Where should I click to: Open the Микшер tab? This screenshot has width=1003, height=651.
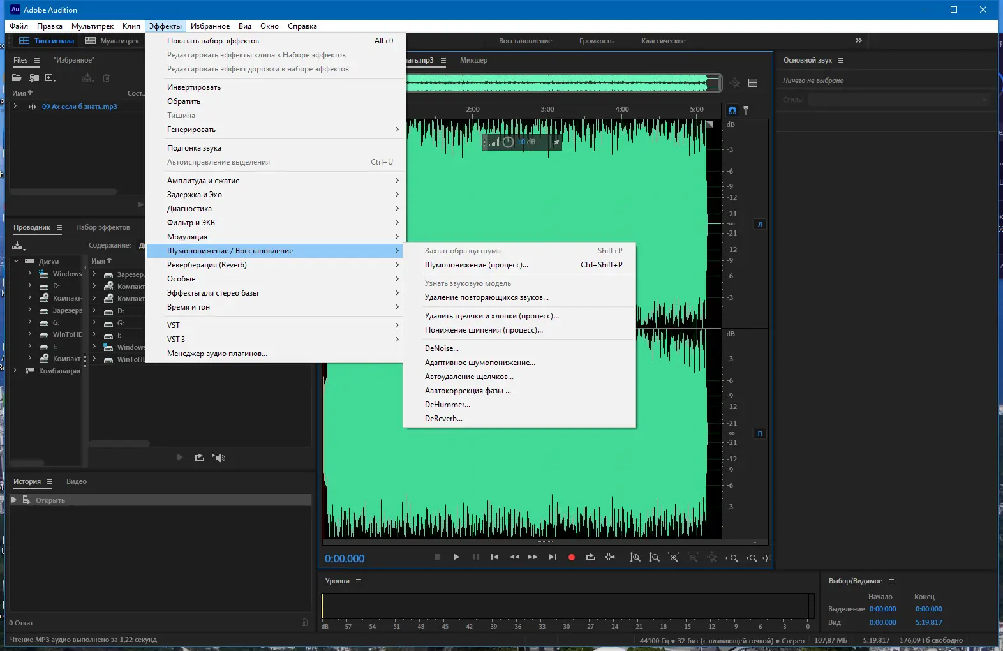(473, 60)
